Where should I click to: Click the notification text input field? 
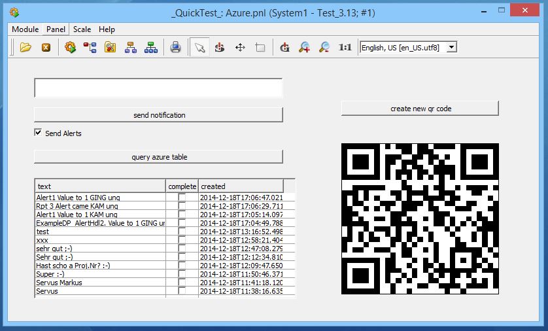click(158, 88)
